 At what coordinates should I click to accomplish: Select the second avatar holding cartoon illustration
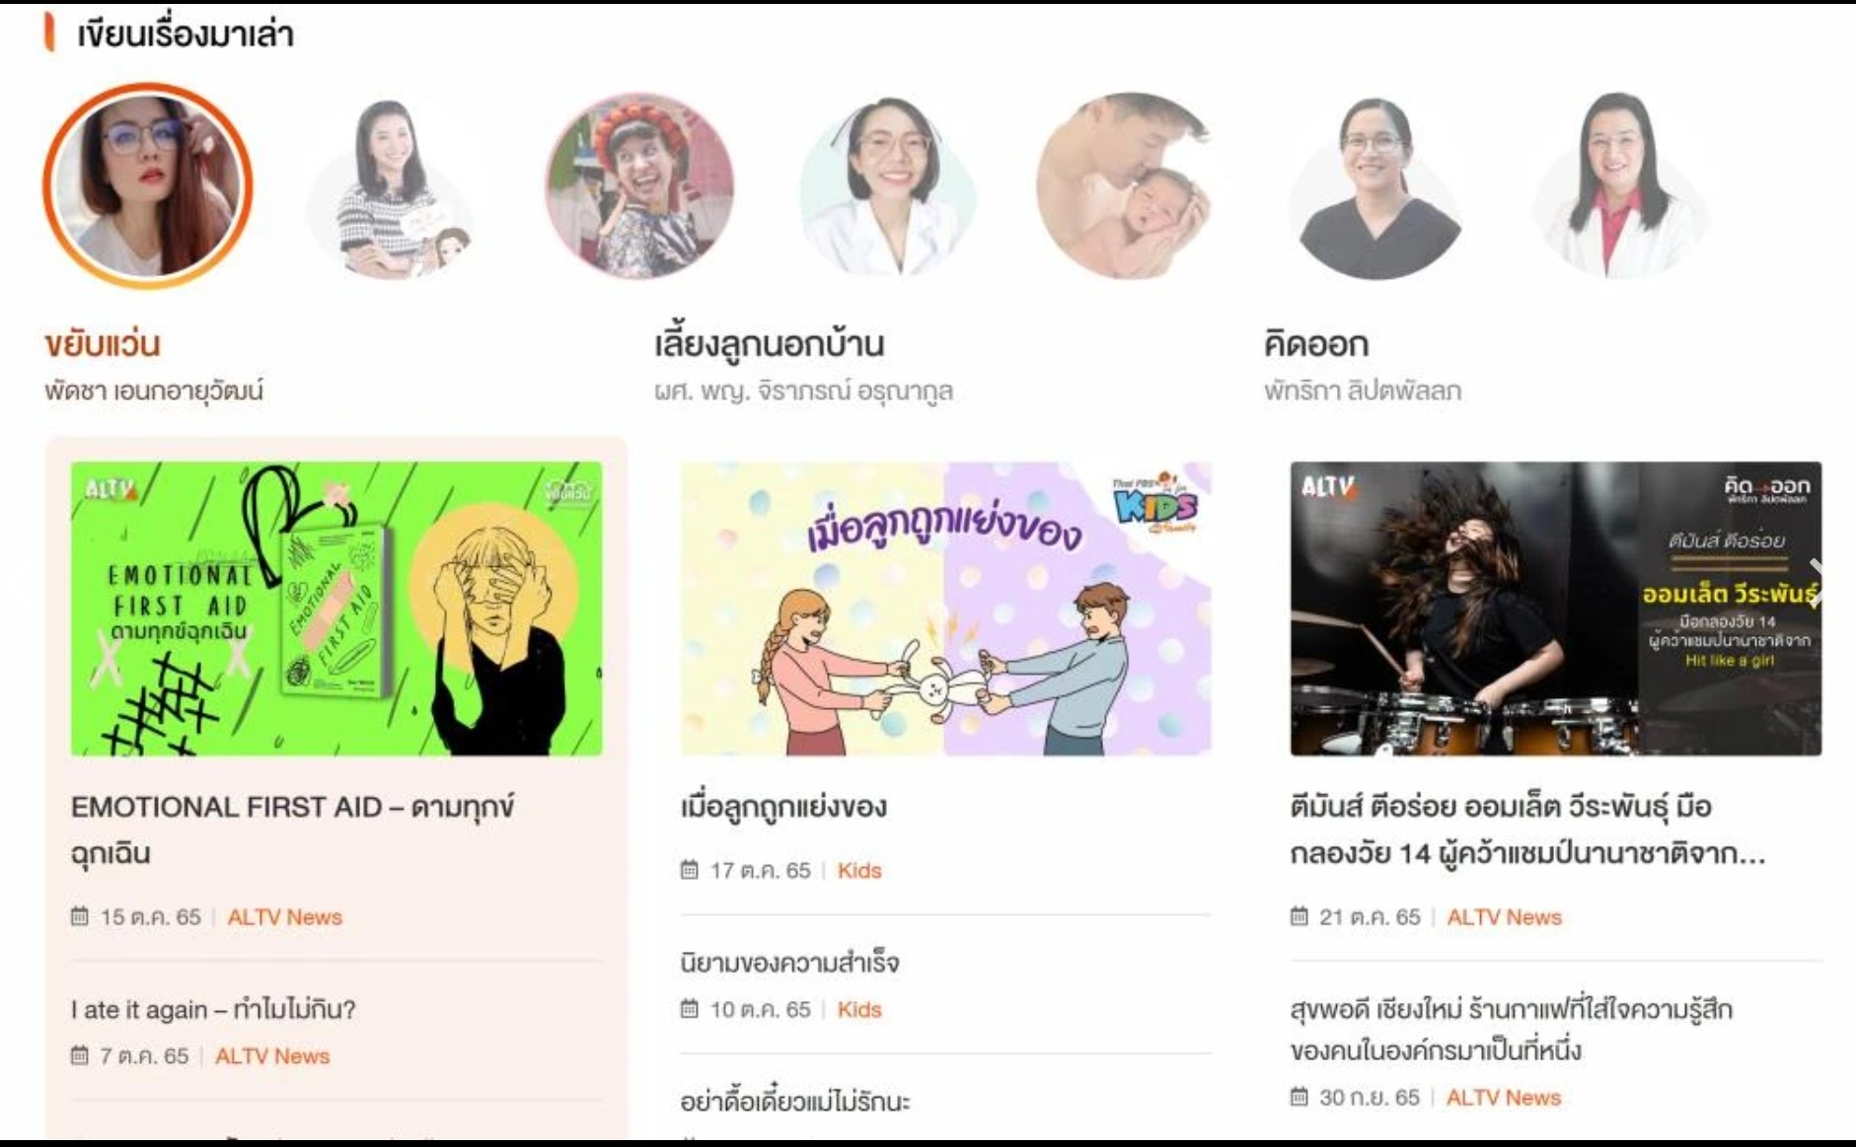pos(394,185)
